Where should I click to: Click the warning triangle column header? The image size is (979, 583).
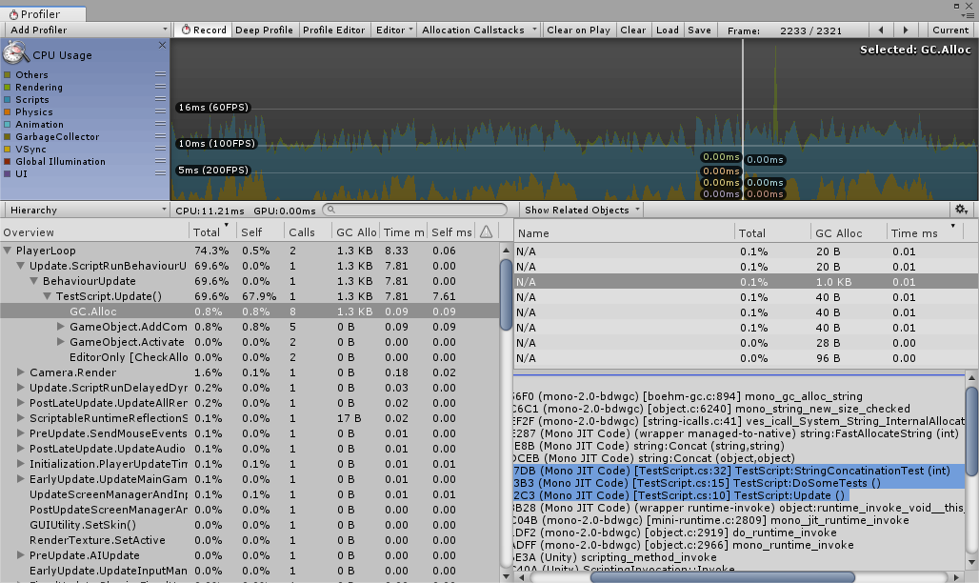pyautogui.click(x=486, y=232)
